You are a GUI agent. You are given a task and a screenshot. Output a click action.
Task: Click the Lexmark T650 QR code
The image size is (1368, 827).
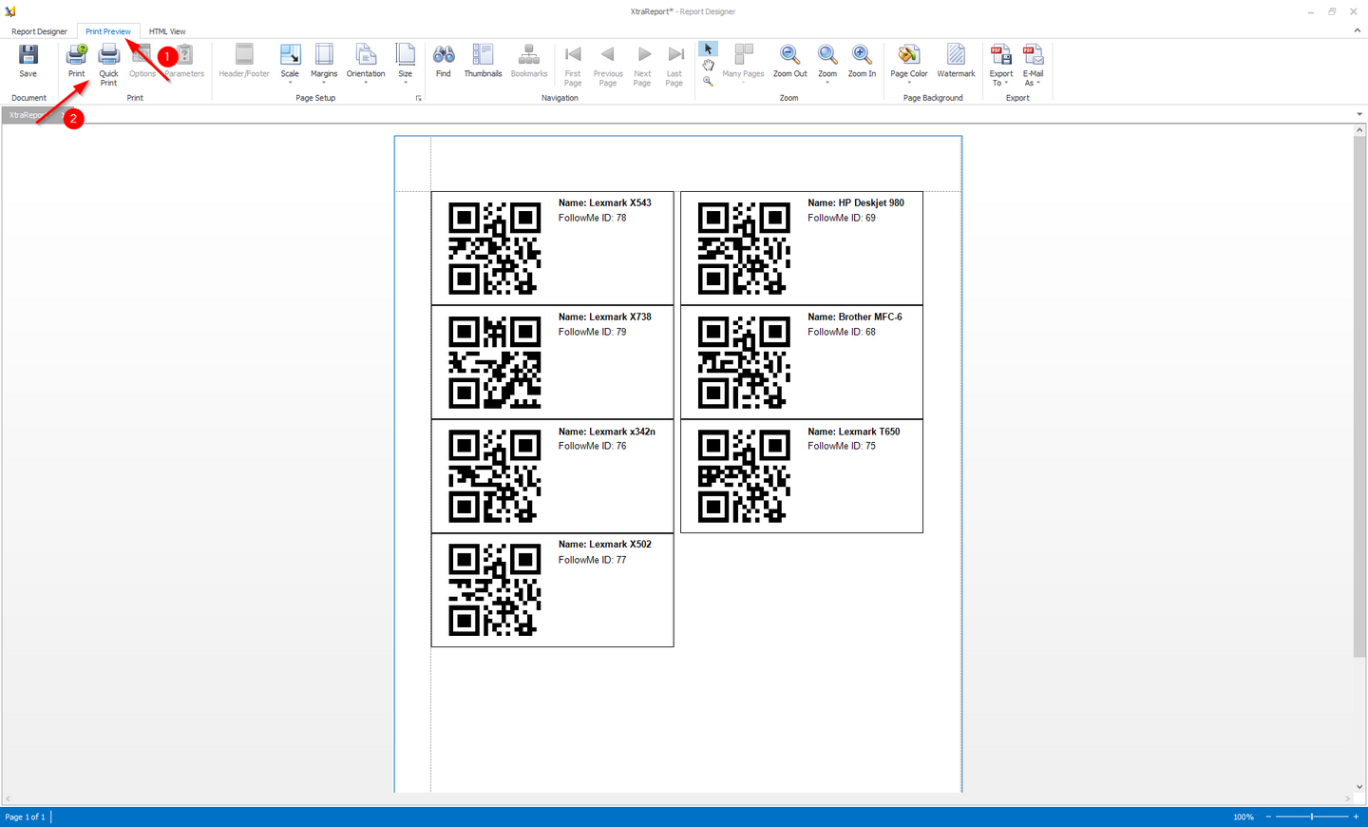tap(744, 476)
